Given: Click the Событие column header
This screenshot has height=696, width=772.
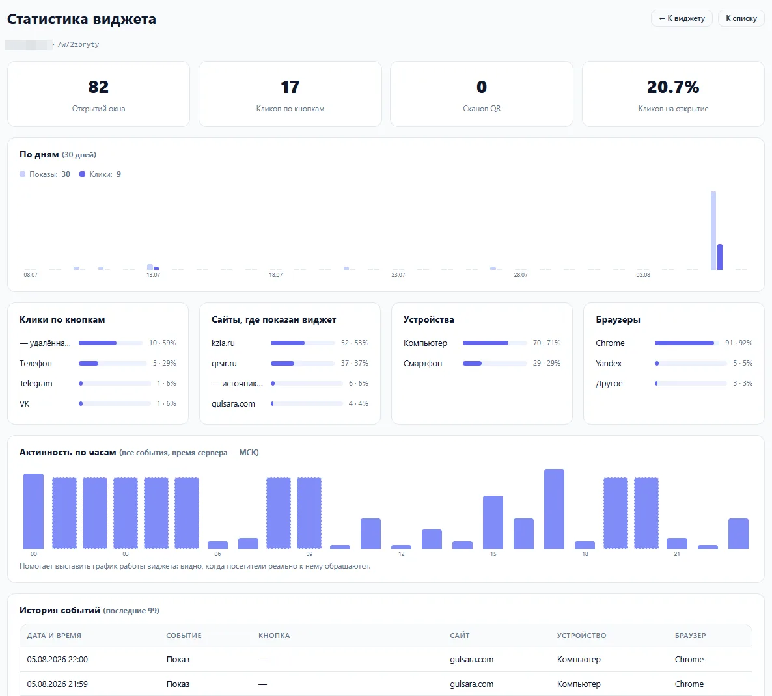Looking at the screenshot, I should 184,636.
